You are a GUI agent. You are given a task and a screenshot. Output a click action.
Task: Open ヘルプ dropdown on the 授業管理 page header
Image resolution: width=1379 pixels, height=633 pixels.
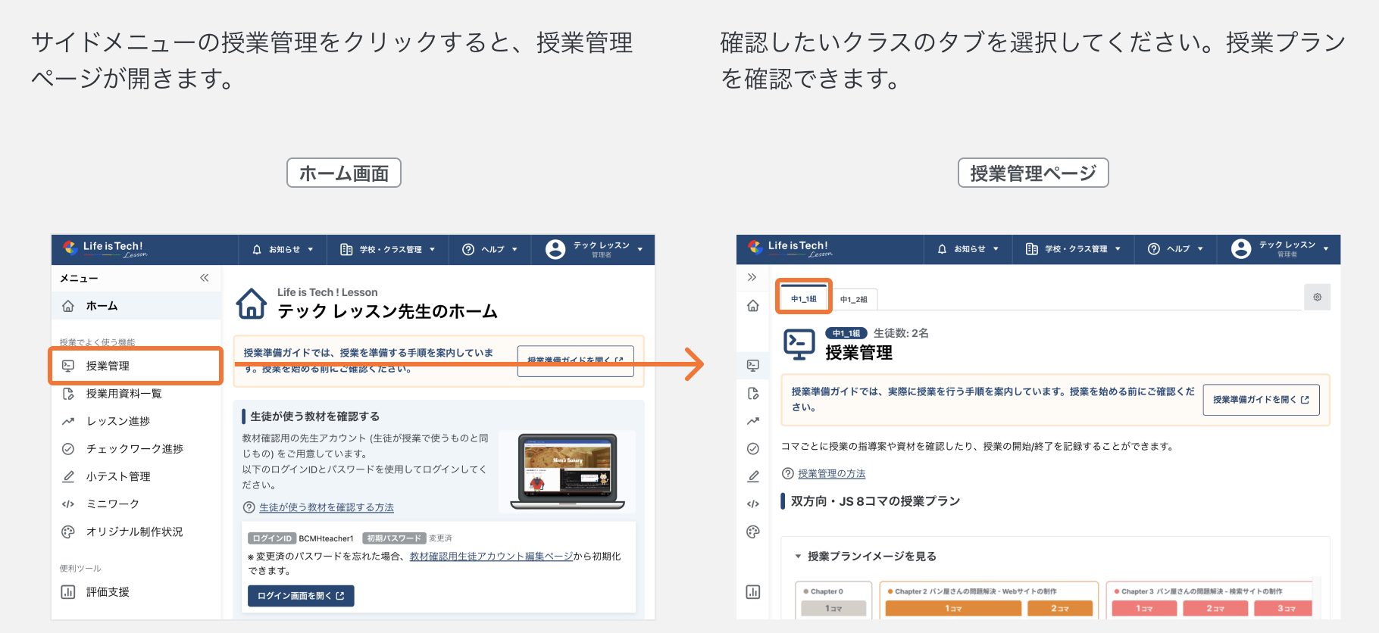[x=1175, y=249]
